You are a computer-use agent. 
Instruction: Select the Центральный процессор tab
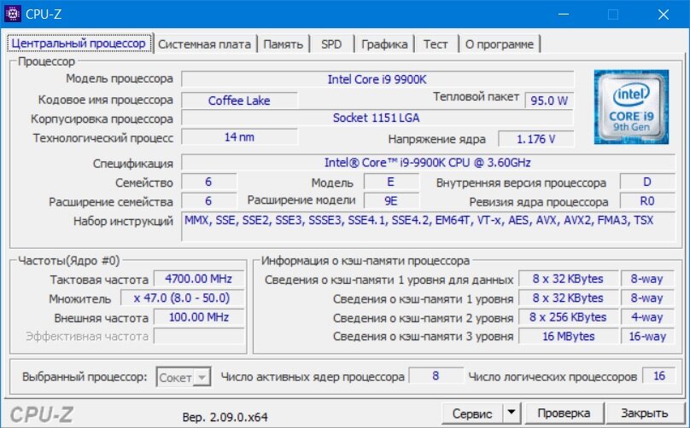pyautogui.click(x=79, y=43)
